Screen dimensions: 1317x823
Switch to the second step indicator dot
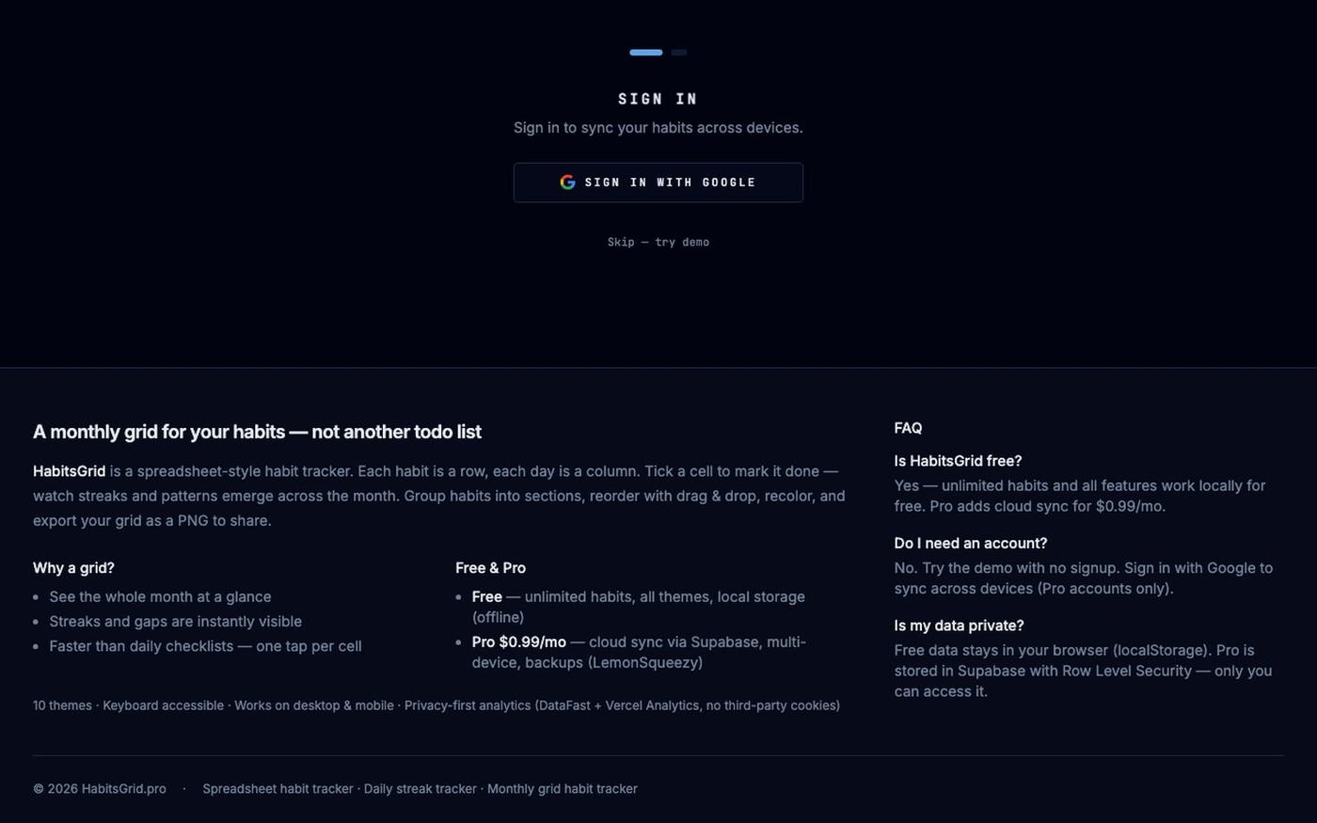679,53
